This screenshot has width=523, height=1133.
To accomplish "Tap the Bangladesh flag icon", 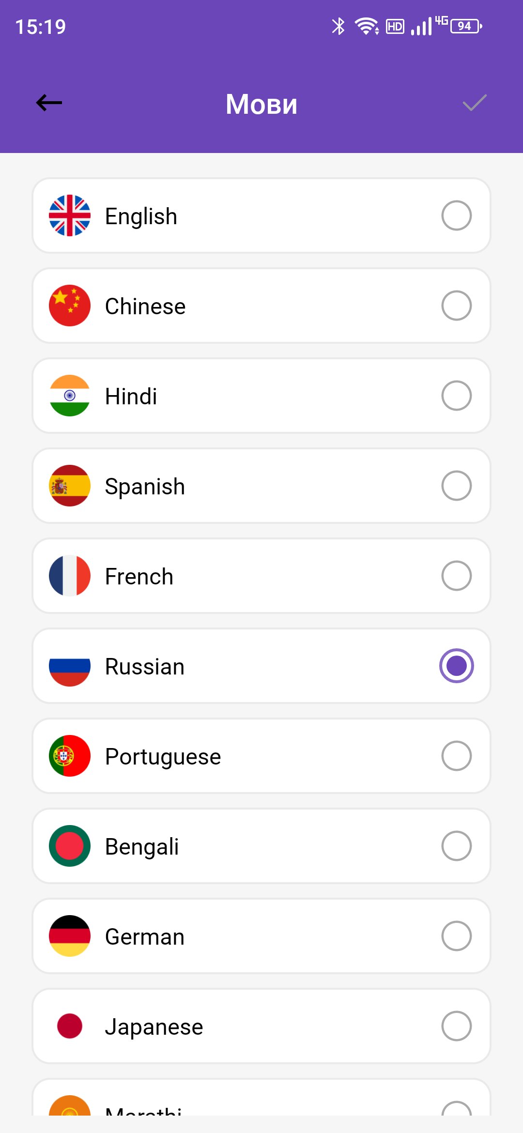I will tap(70, 846).
